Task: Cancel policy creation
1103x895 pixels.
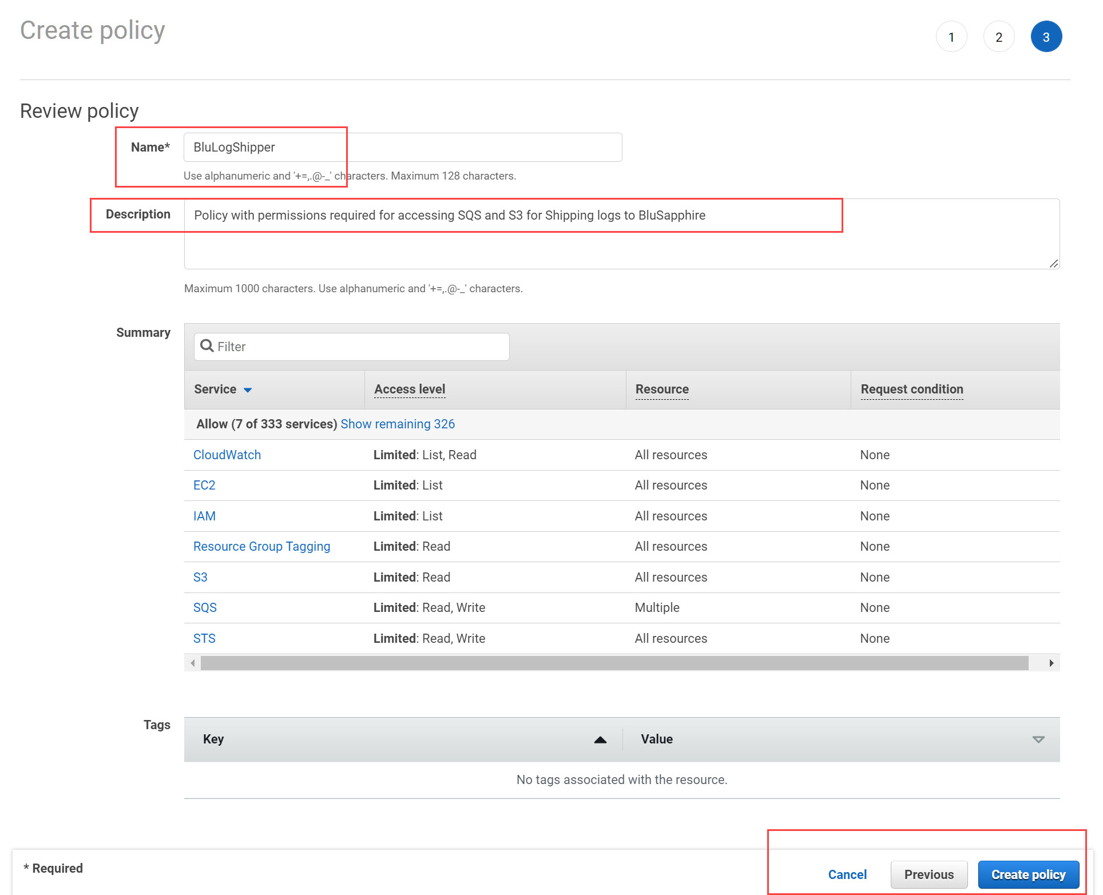Action: tap(847, 874)
